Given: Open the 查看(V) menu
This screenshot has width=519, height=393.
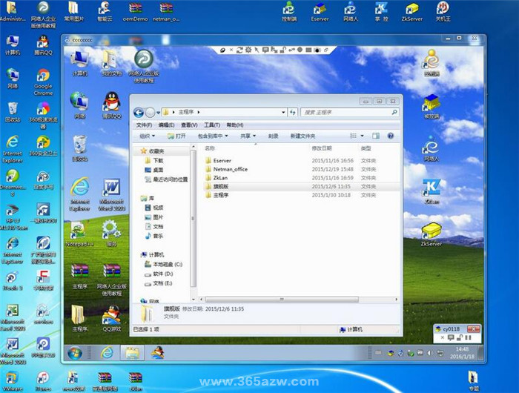Looking at the screenshot, I should [x=189, y=125].
